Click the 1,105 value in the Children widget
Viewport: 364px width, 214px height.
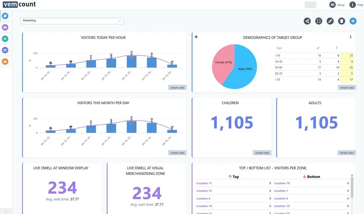click(x=232, y=123)
